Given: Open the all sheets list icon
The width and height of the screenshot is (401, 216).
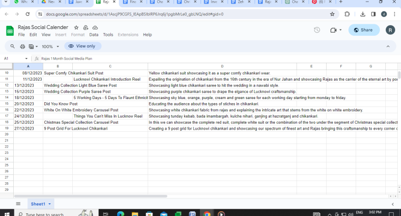Looking at the screenshot, I should click(x=18, y=203).
